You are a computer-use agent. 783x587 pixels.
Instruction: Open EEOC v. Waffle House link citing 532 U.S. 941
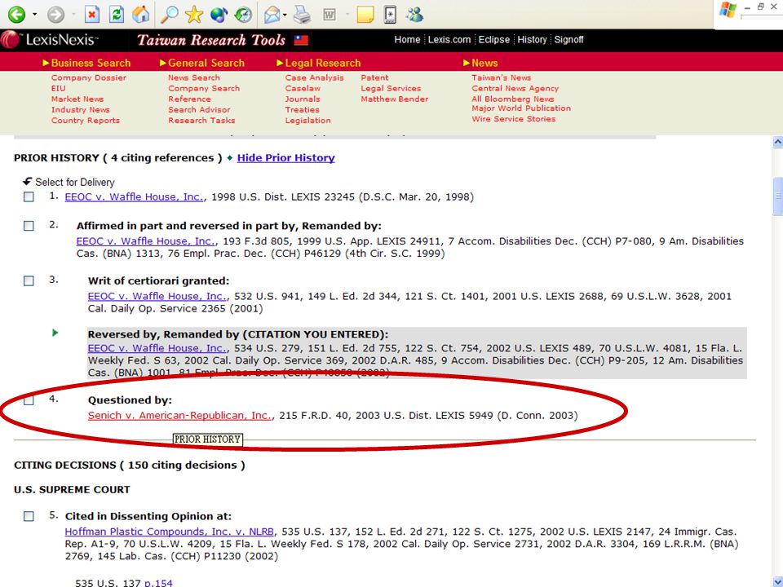pos(157,296)
